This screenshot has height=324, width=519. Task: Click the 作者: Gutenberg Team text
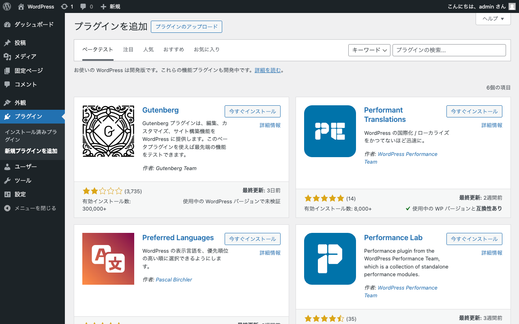[169, 168]
